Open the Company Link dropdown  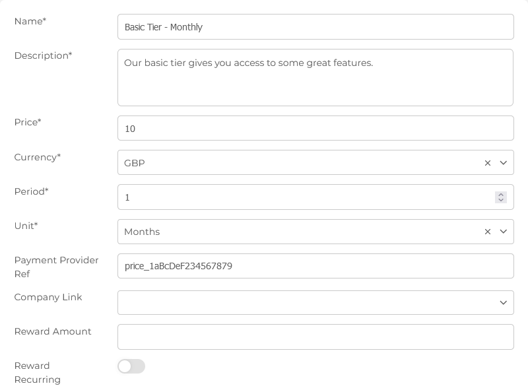click(x=504, y=302)
